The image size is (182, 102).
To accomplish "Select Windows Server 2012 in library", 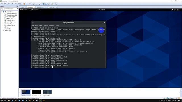I will [12, 13].
